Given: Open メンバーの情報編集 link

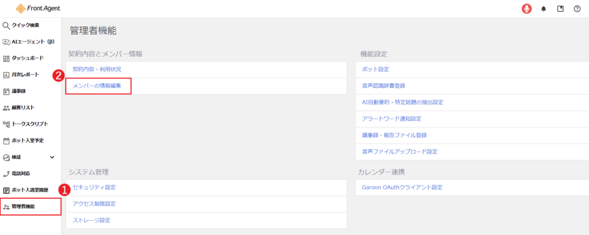Looking at the screenshot, I should point(97,86).
